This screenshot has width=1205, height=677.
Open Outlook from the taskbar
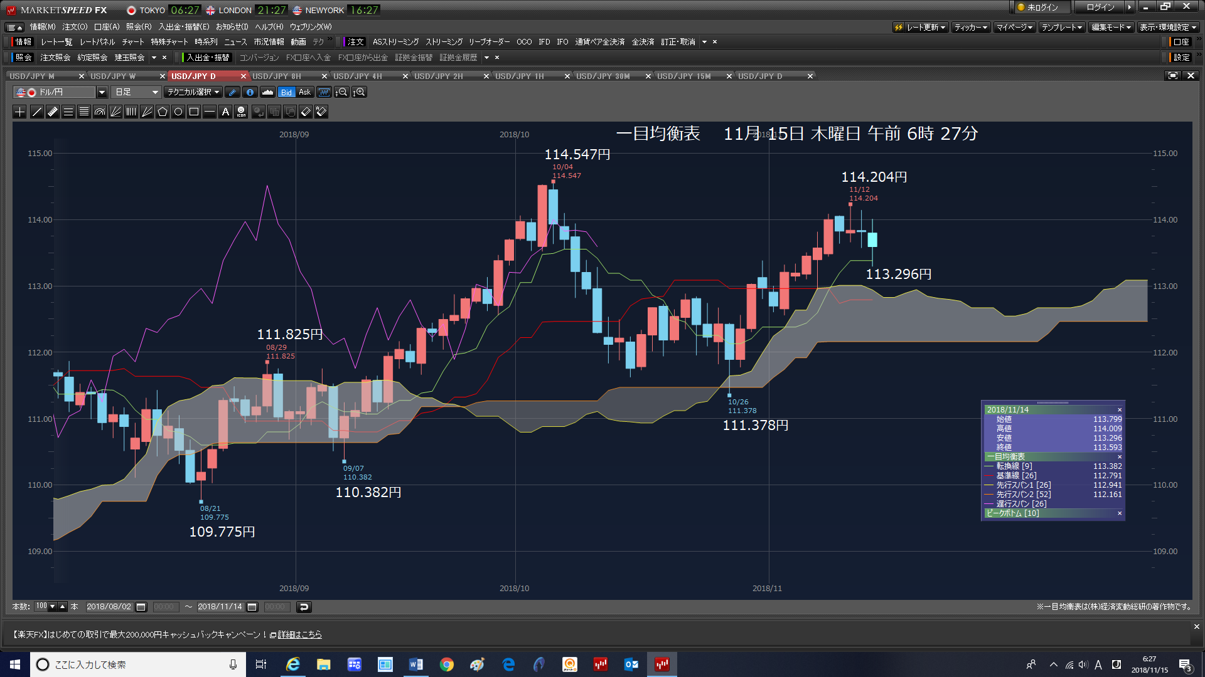(x=631, y=664)
